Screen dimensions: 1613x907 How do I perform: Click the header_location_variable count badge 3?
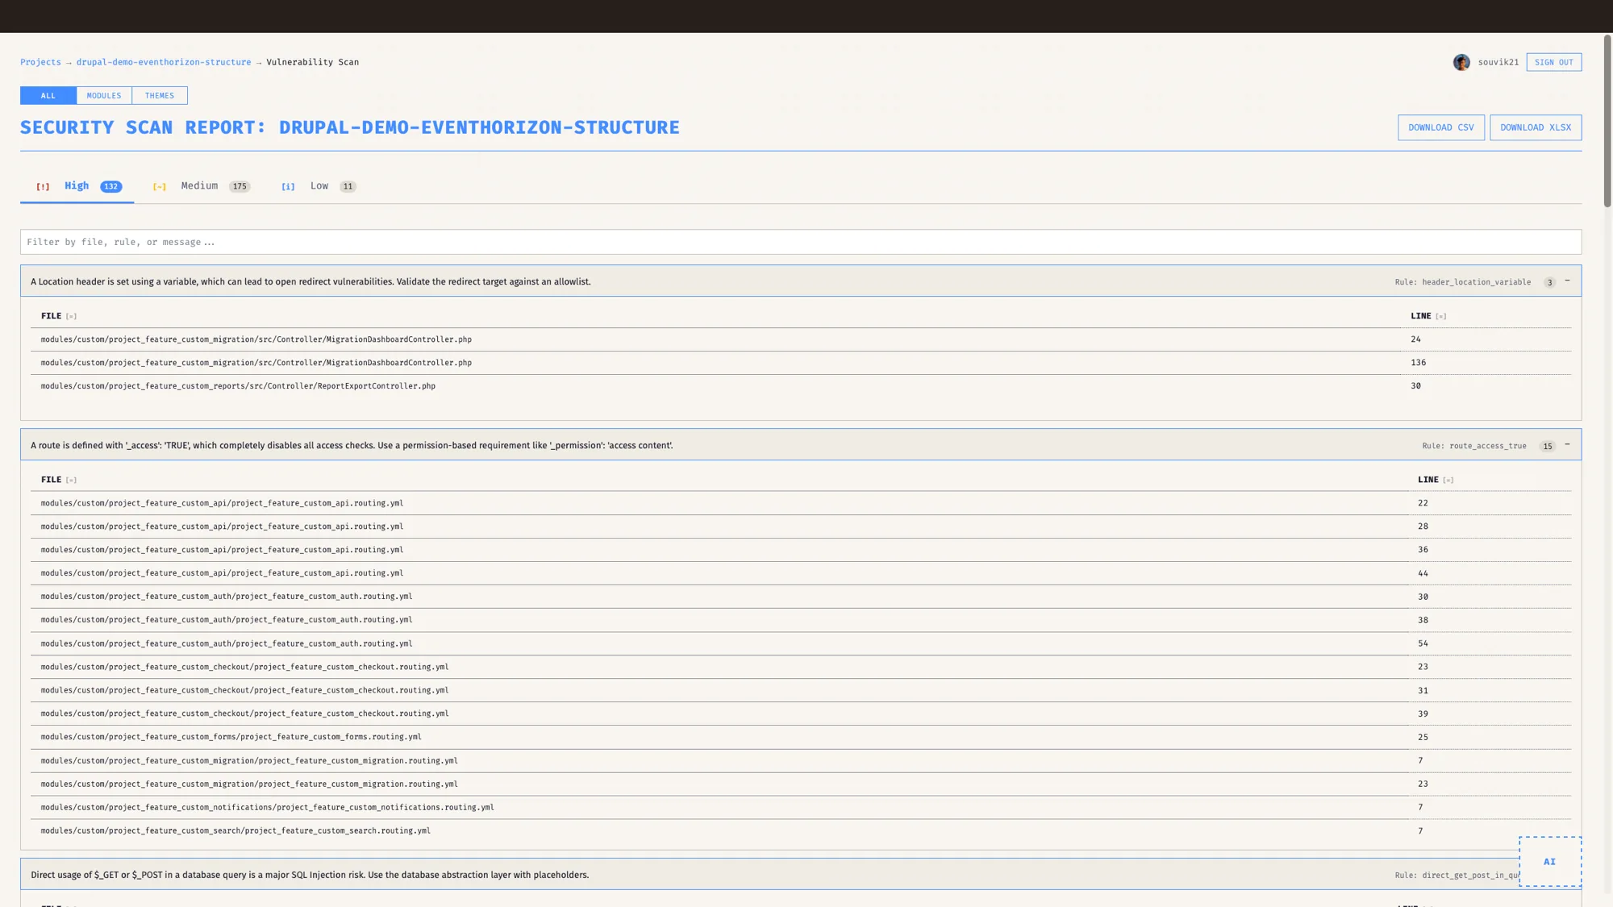1549,283
